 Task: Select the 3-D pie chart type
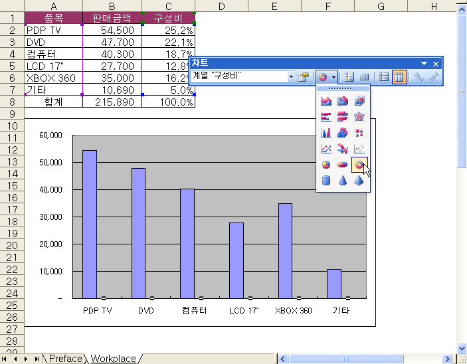tap(343, 165)
